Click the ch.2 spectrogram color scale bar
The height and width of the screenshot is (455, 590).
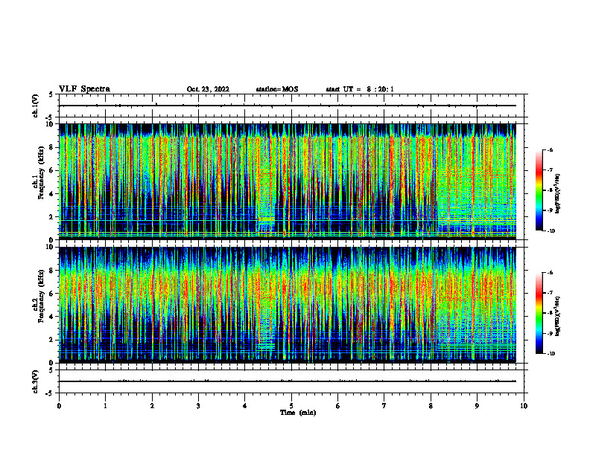(x=539, y=313)
